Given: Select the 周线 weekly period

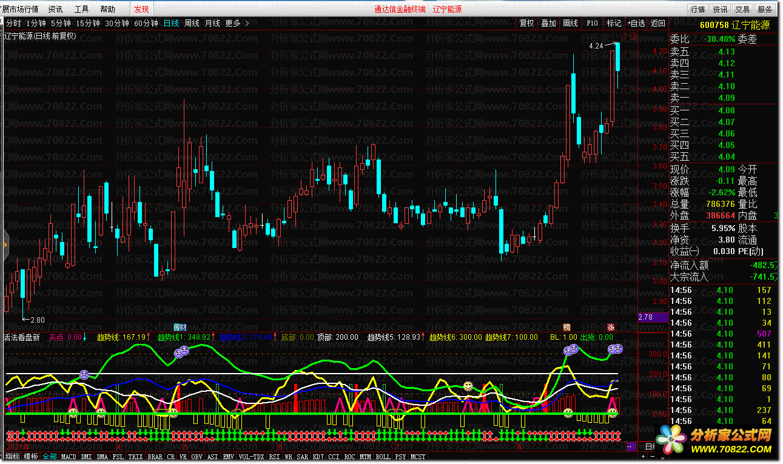Looking at the screenshot, I should (x=192, y=24).
